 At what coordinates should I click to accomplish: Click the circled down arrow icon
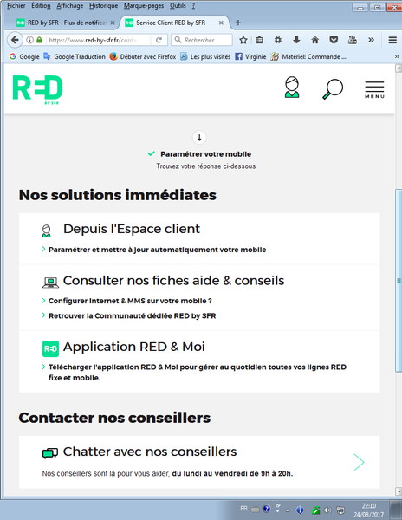coord(199,137)
